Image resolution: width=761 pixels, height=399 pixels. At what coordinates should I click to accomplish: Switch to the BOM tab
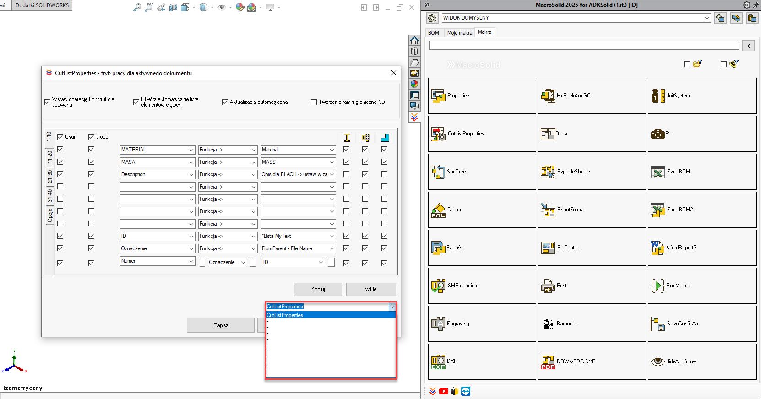click(x=433, y=33)
